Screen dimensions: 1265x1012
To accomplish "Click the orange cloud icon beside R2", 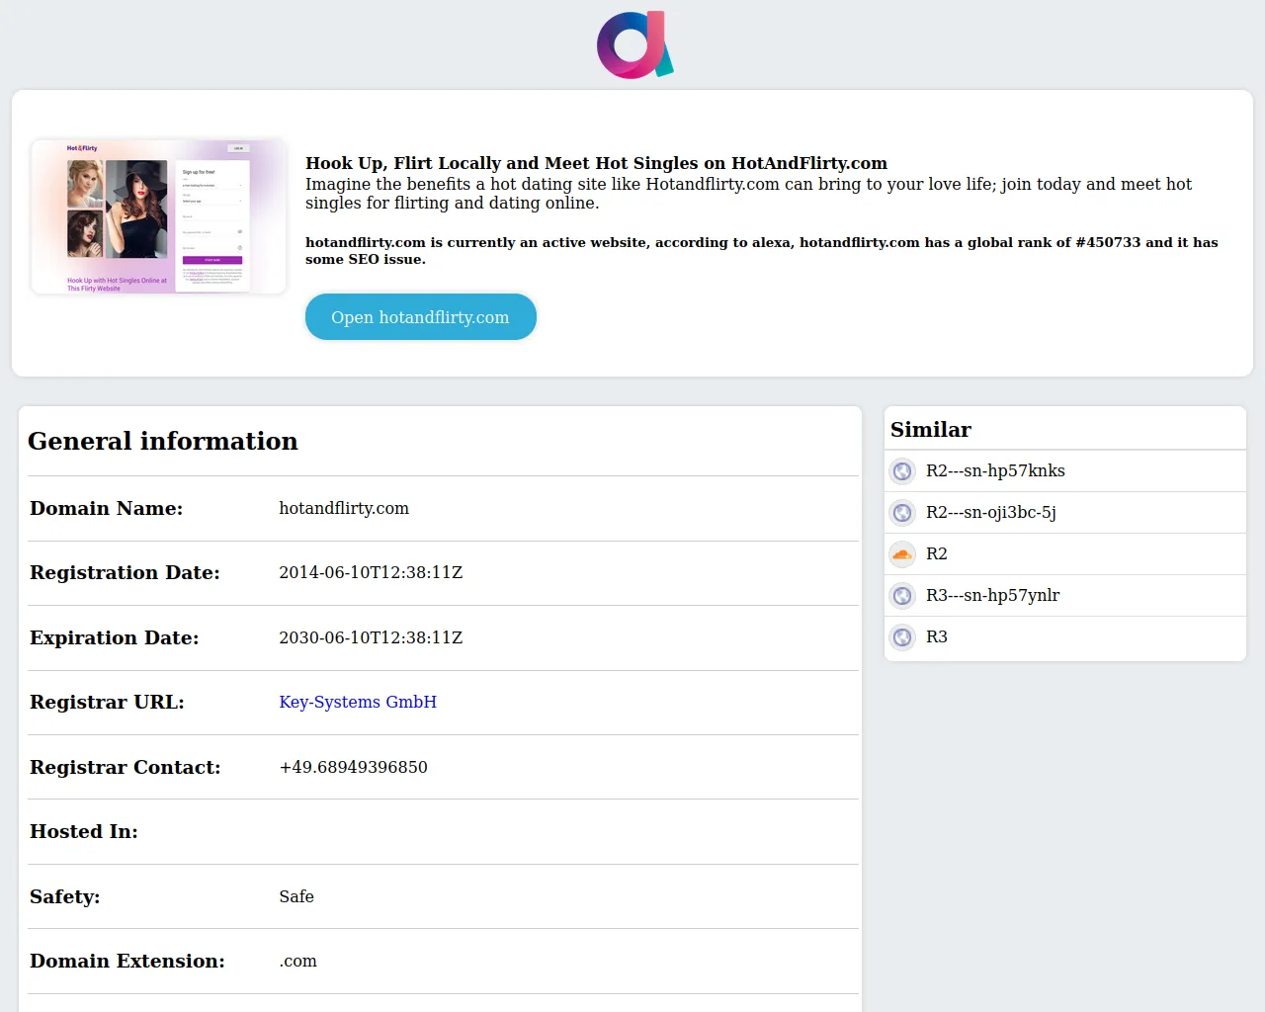I will (x=902, y=554).
